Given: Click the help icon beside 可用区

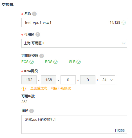Looking at the screenshot, I should 38,34.
